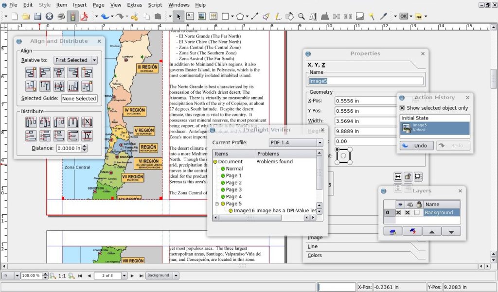This screenshot has height=292, width=498.
Task: Select the Insert Text Frame tool
Action: click(190, 16)
